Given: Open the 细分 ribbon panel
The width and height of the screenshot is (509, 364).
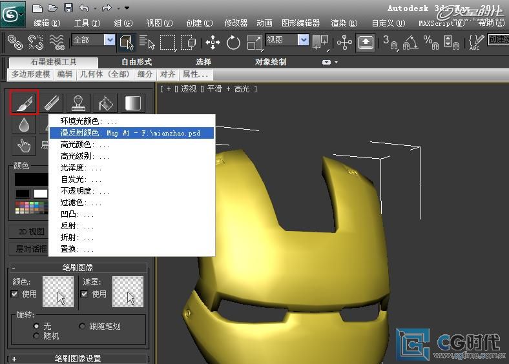Looking at the screenshot, I should [145, 74].
